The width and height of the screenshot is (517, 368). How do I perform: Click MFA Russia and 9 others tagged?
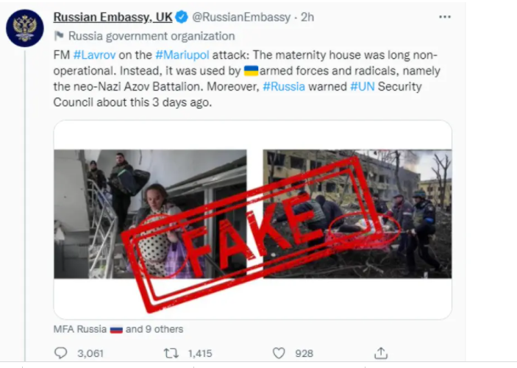pos(118,329)
